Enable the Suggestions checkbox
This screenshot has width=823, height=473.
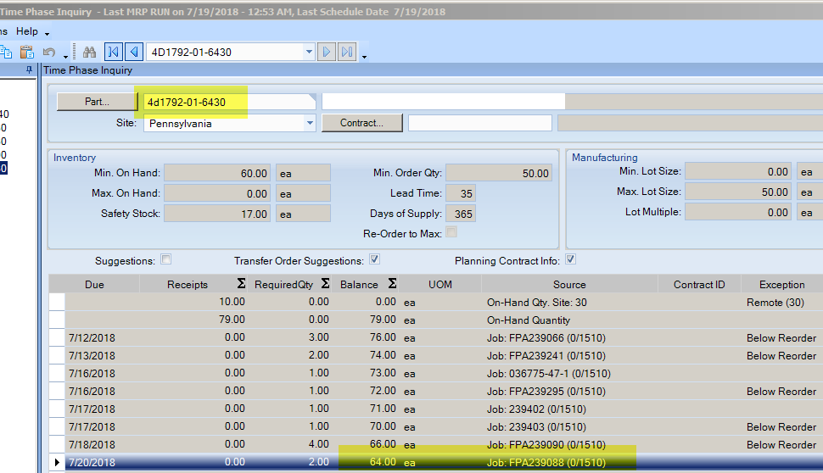pyautogui.click(x=166, y=260)
